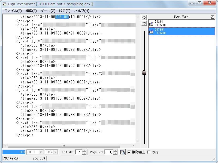Click the clock document icon button

point(122,152)
